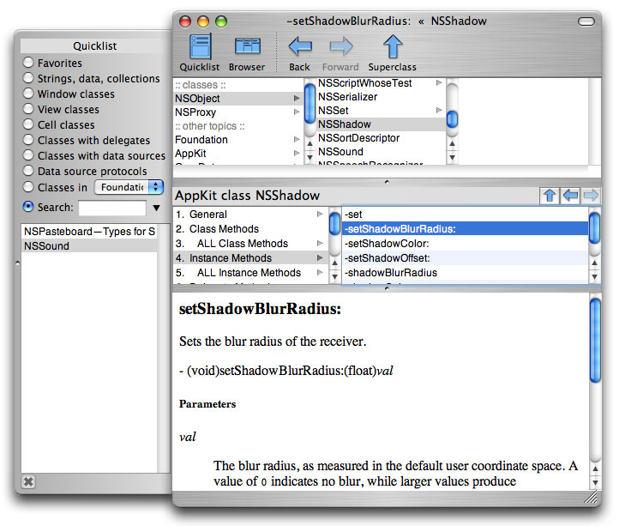Choose the Classes with delegates radio option
This screenshot has width=619, height=526.
28,140
